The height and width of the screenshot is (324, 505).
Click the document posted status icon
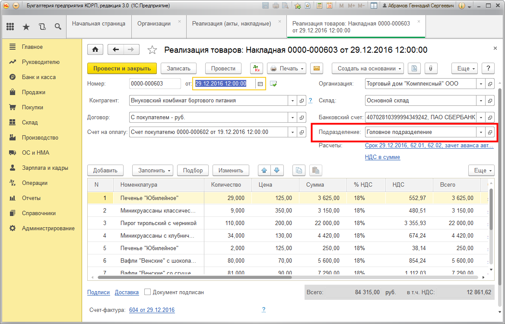[273, 84]
